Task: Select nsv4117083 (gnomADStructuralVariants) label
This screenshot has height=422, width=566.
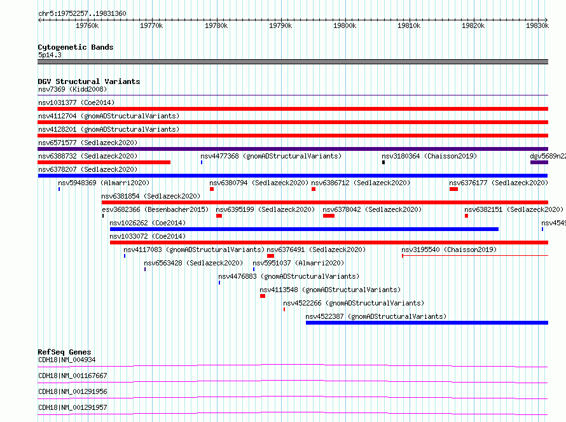Action: tap(194, 250)
